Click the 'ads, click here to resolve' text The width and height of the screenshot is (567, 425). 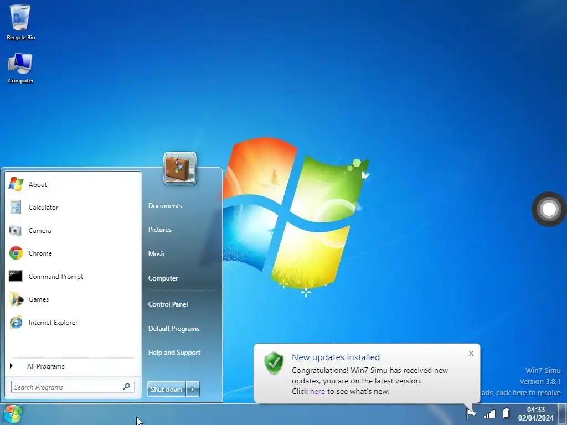(521, 392)
